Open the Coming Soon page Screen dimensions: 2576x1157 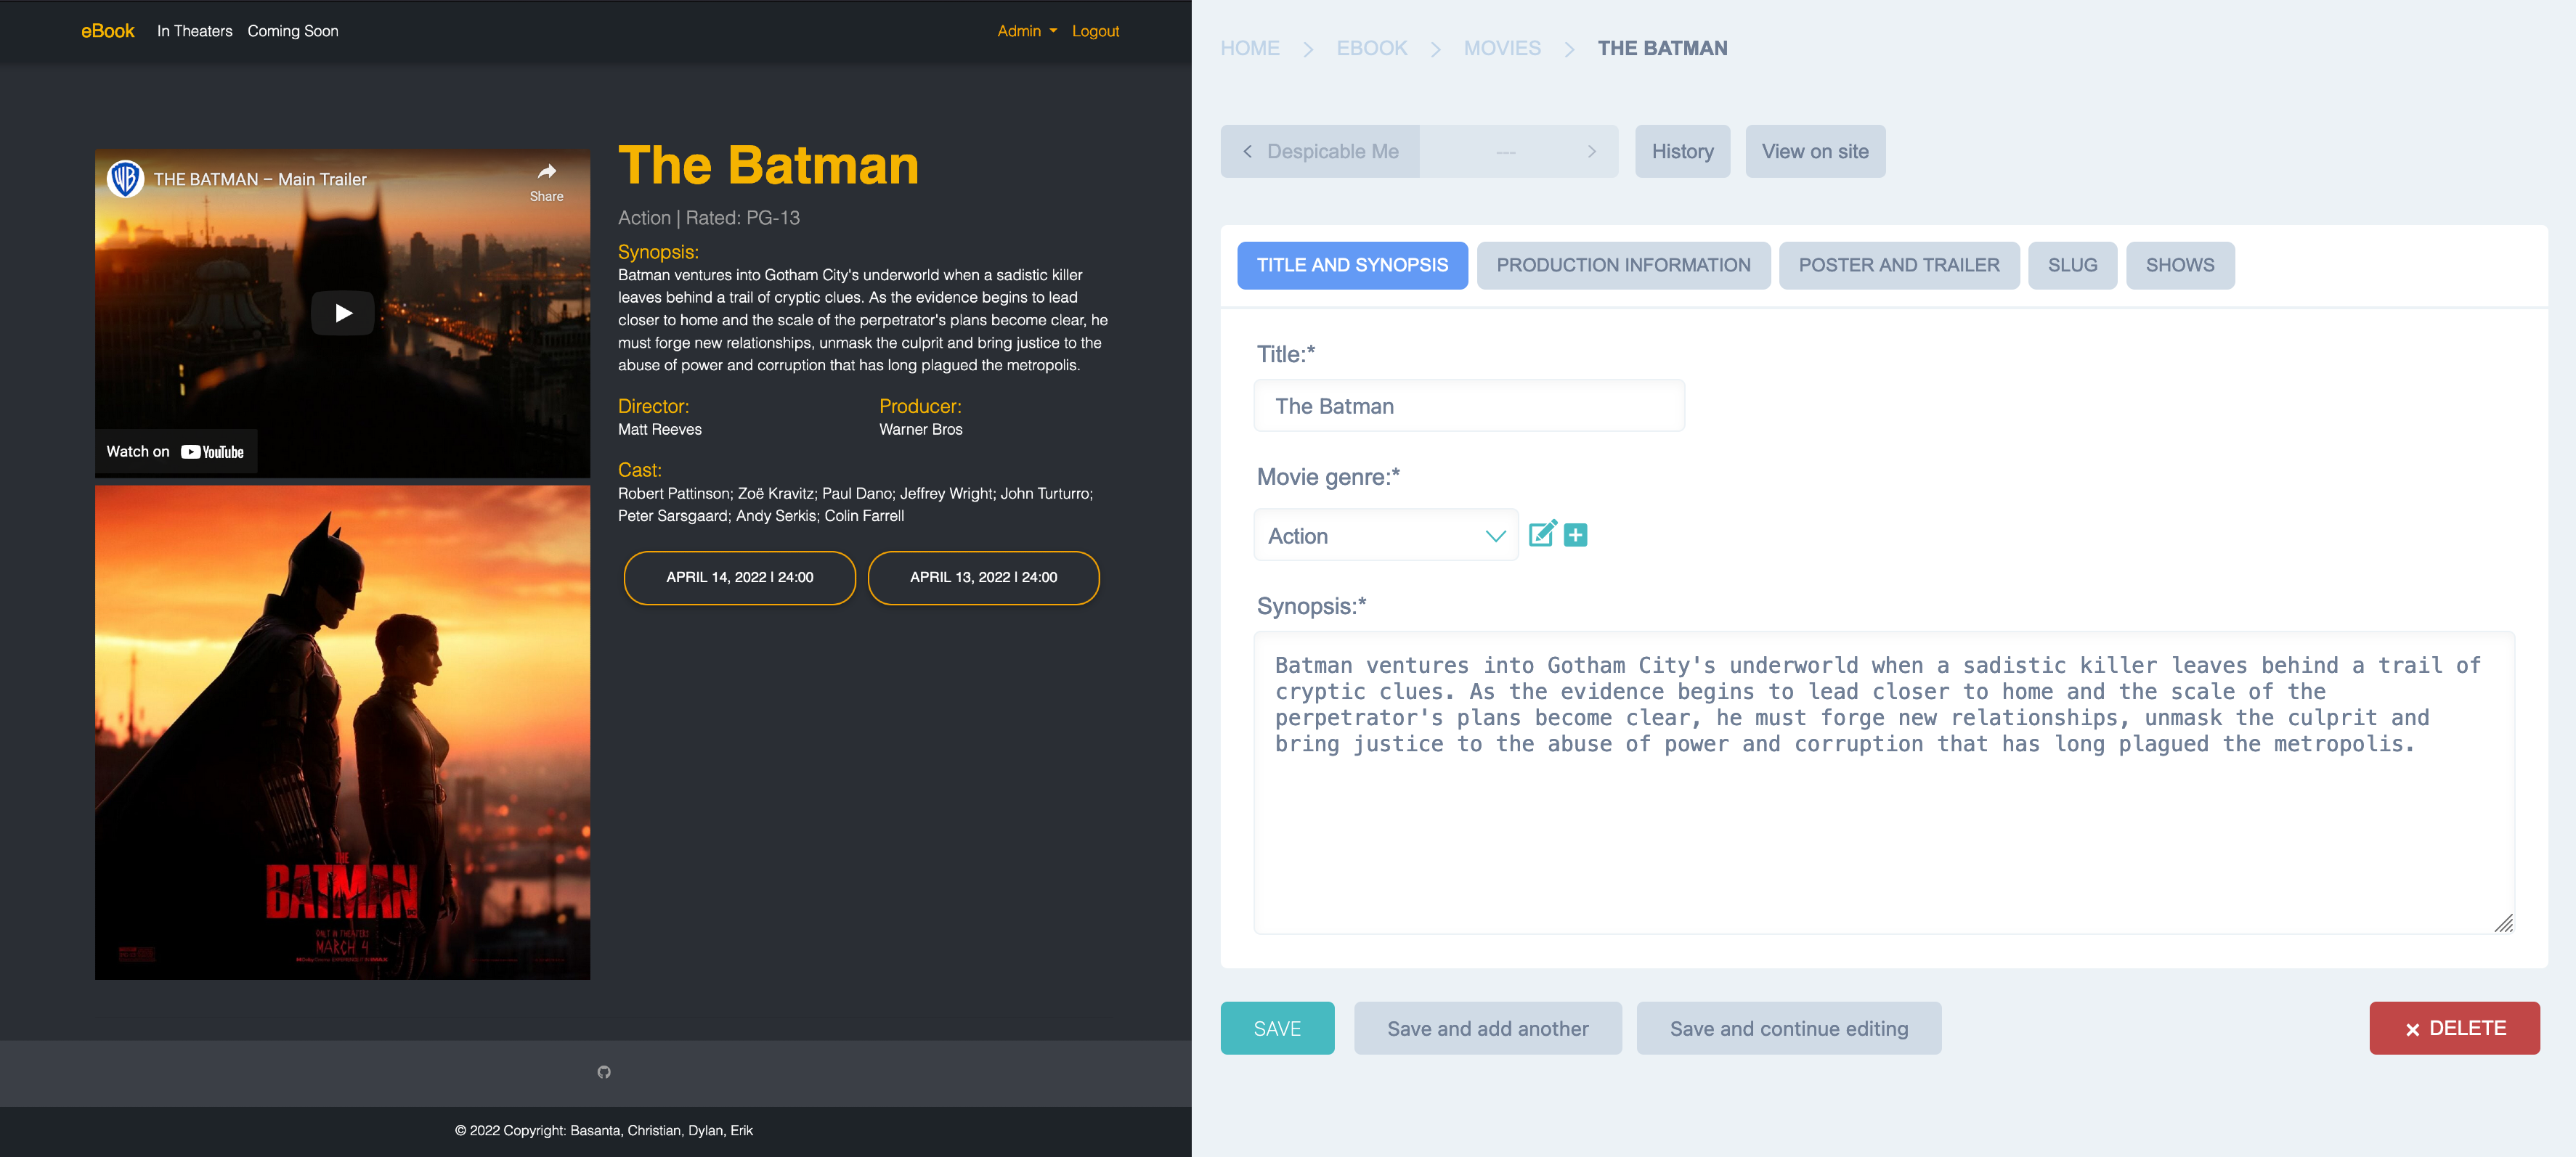pos(293,31)
